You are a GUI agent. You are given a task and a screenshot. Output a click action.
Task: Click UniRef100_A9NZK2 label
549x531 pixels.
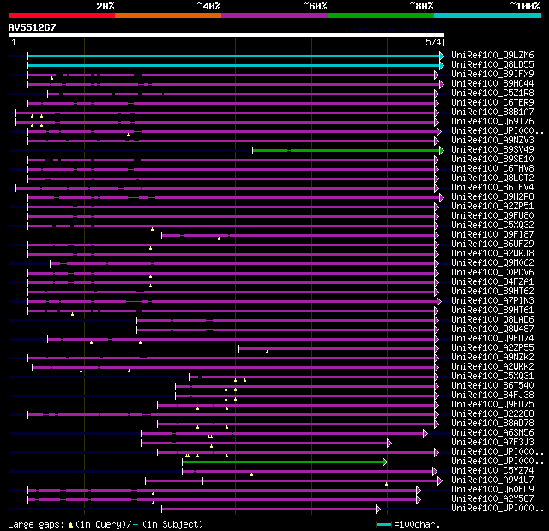(492, 358)
